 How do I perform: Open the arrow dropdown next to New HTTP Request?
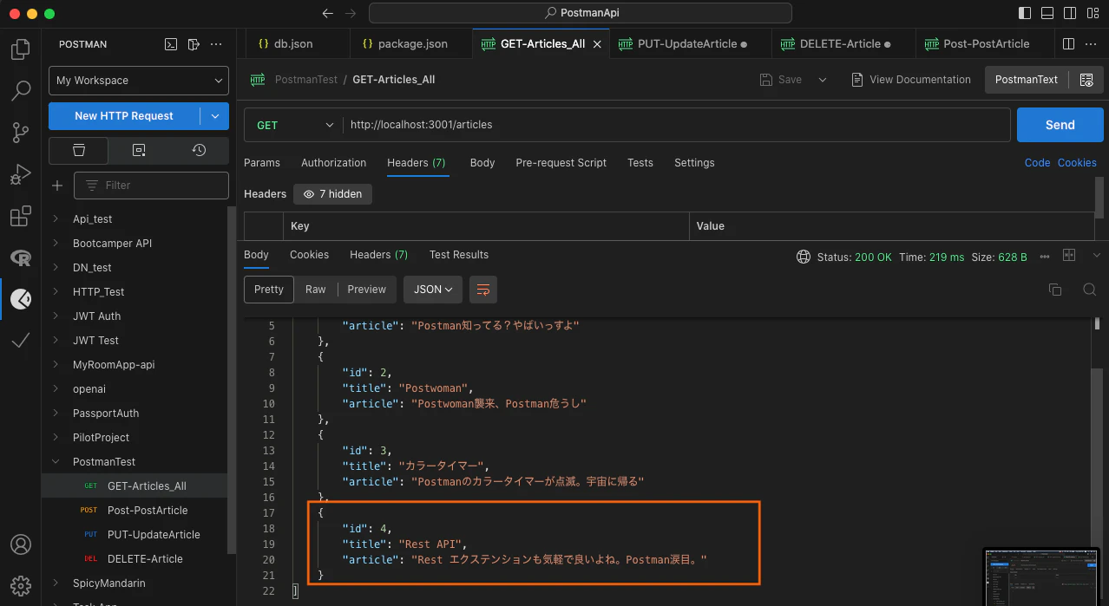click(x=215, y=116)
